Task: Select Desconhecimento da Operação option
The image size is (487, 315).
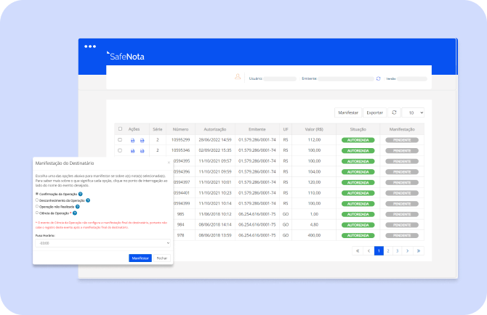Action: [37, 200]
